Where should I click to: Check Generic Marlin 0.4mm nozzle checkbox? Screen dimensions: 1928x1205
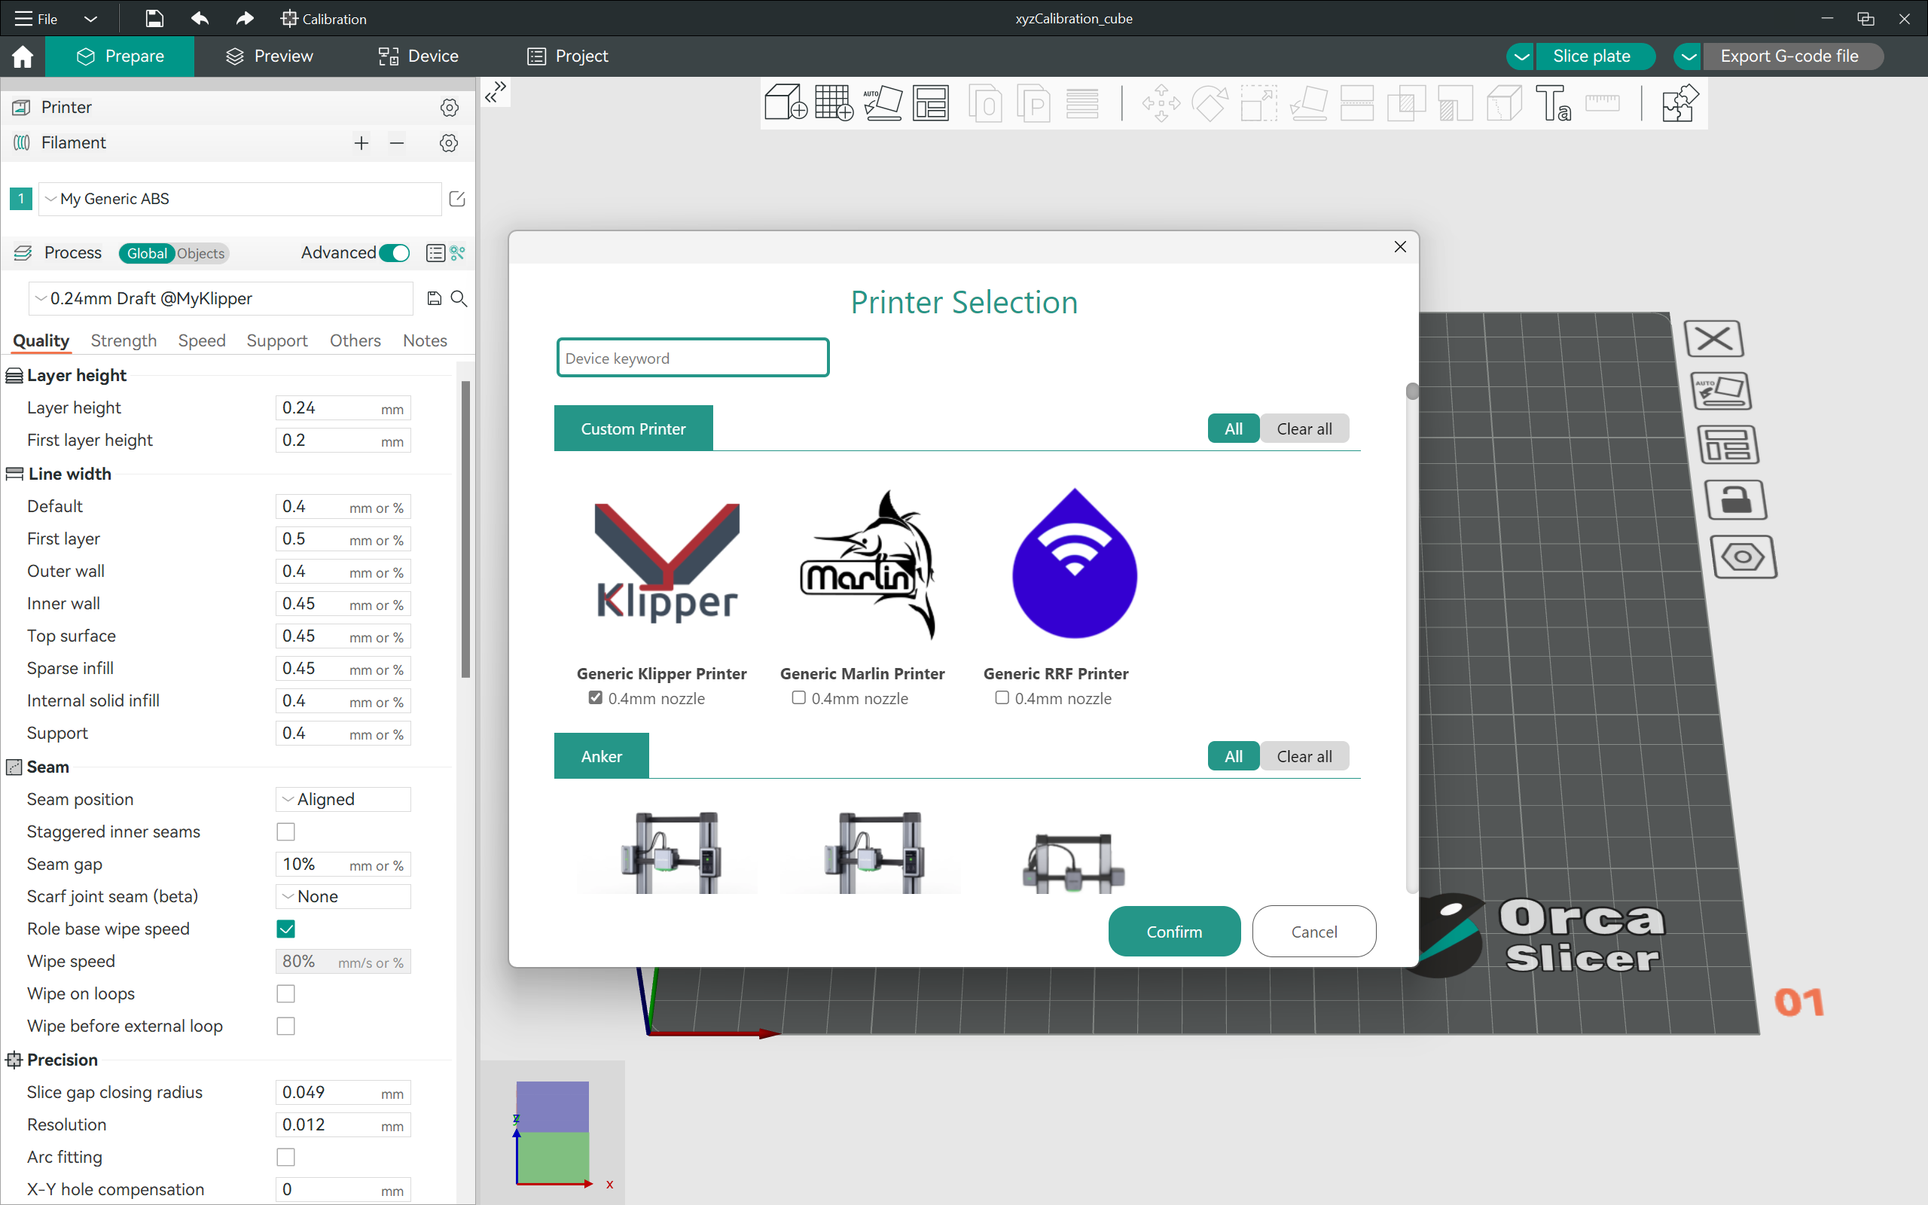798,698
